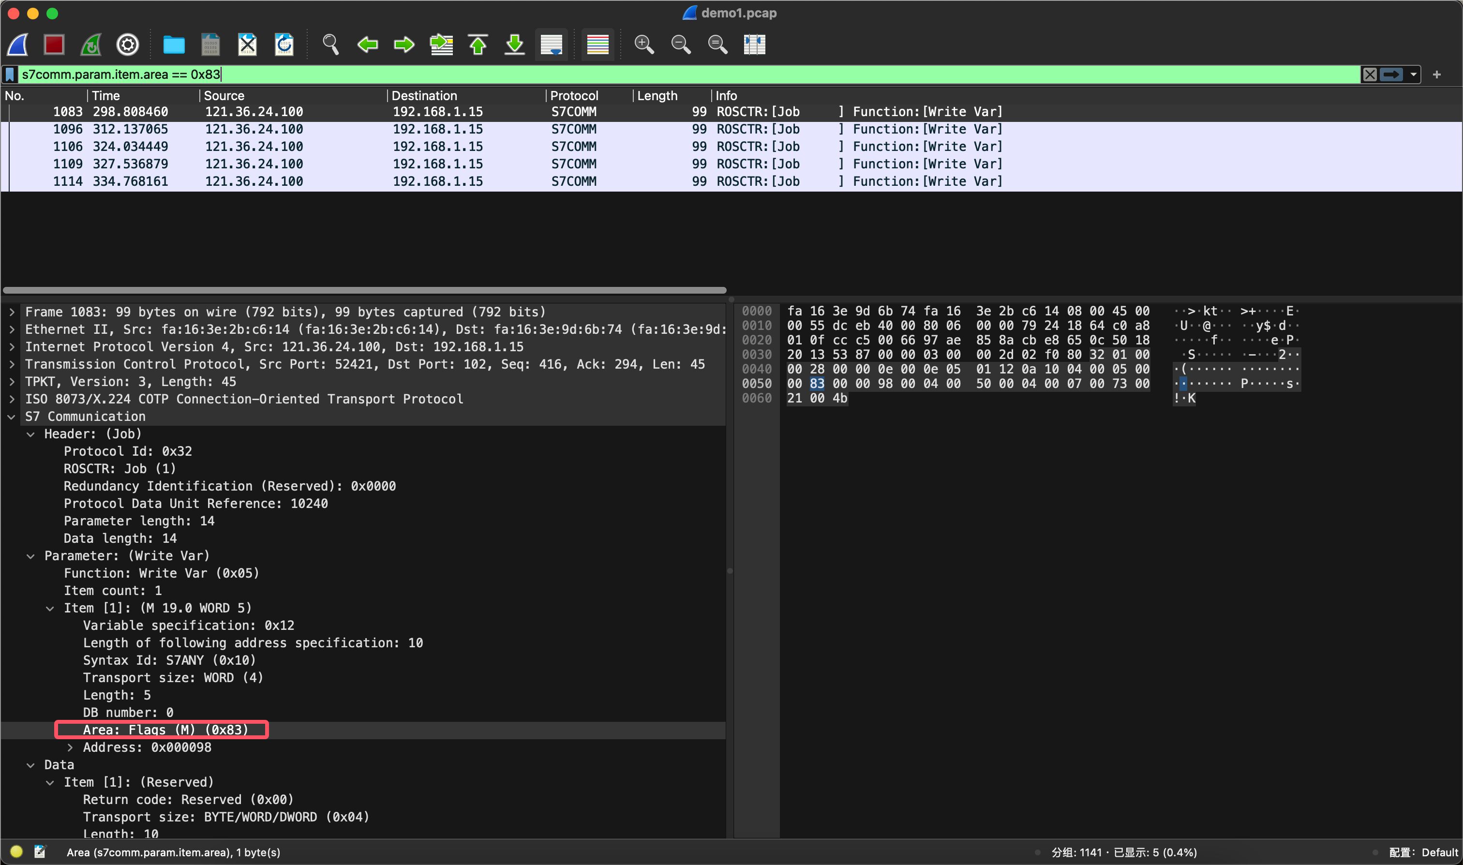Collapse the Parameter: (Write Var) node
The width and height of the screenshot is (1463, 865).
point(31,557)
